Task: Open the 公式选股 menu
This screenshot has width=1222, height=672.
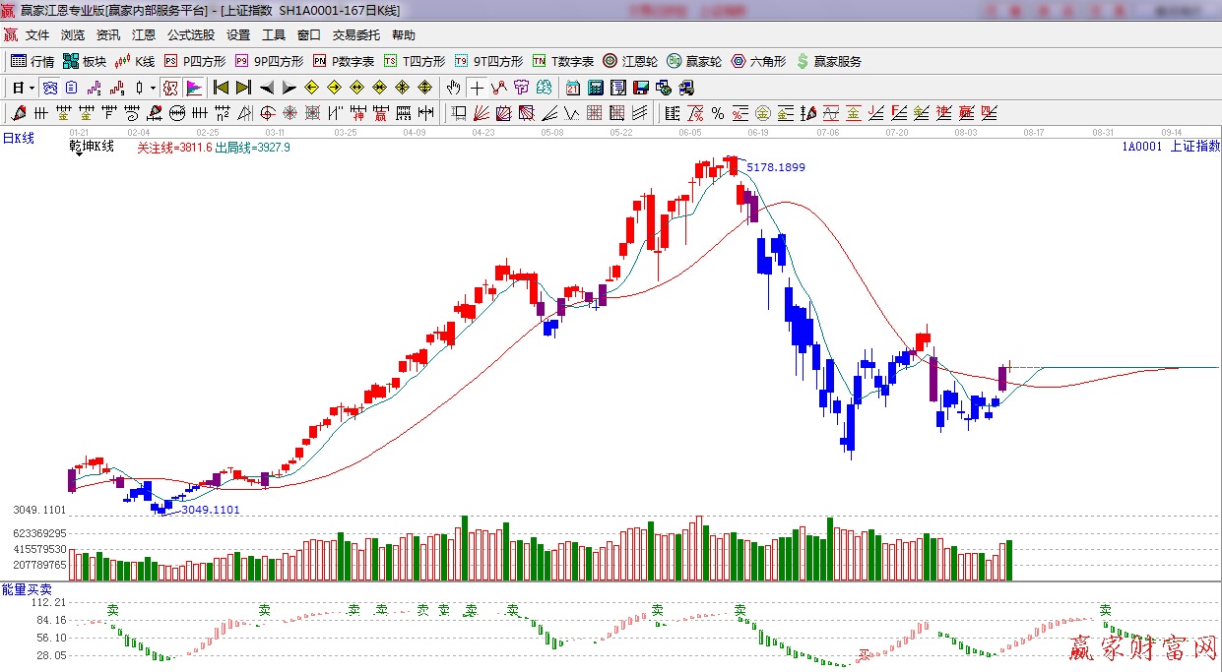Action: pyautogui.click(x=190, y=35)
